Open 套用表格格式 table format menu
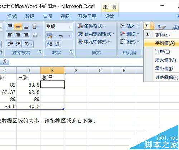Image resolution: width=179 pixels, height=150 pixels. point(96,34)
